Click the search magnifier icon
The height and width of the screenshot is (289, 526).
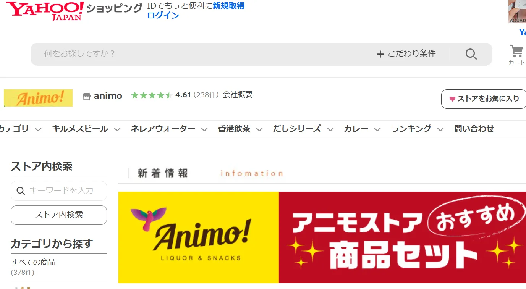[x=471, y=53]
